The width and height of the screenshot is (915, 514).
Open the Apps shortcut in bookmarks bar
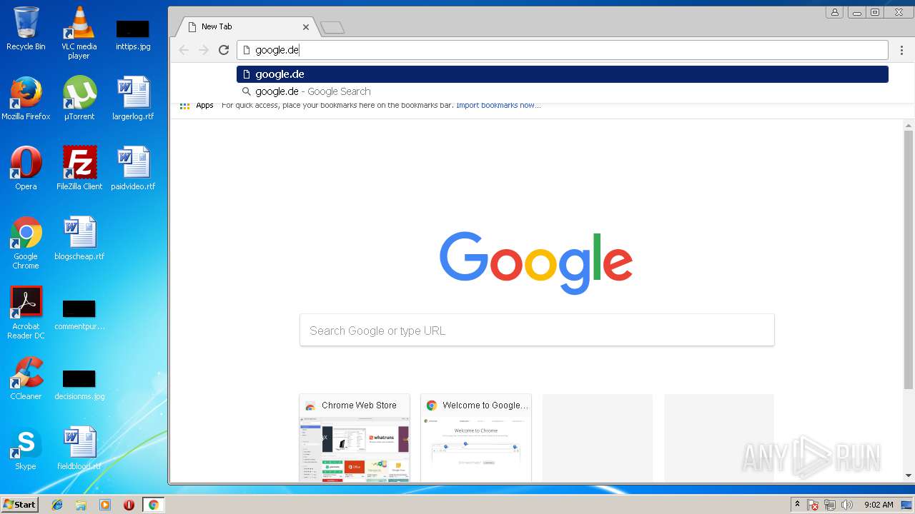pyautogui.click(x=197, y=106)
